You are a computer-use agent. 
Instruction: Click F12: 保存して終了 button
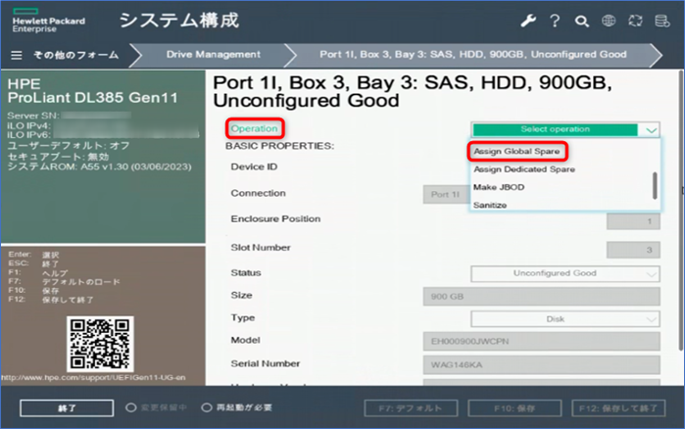point(618,408)
